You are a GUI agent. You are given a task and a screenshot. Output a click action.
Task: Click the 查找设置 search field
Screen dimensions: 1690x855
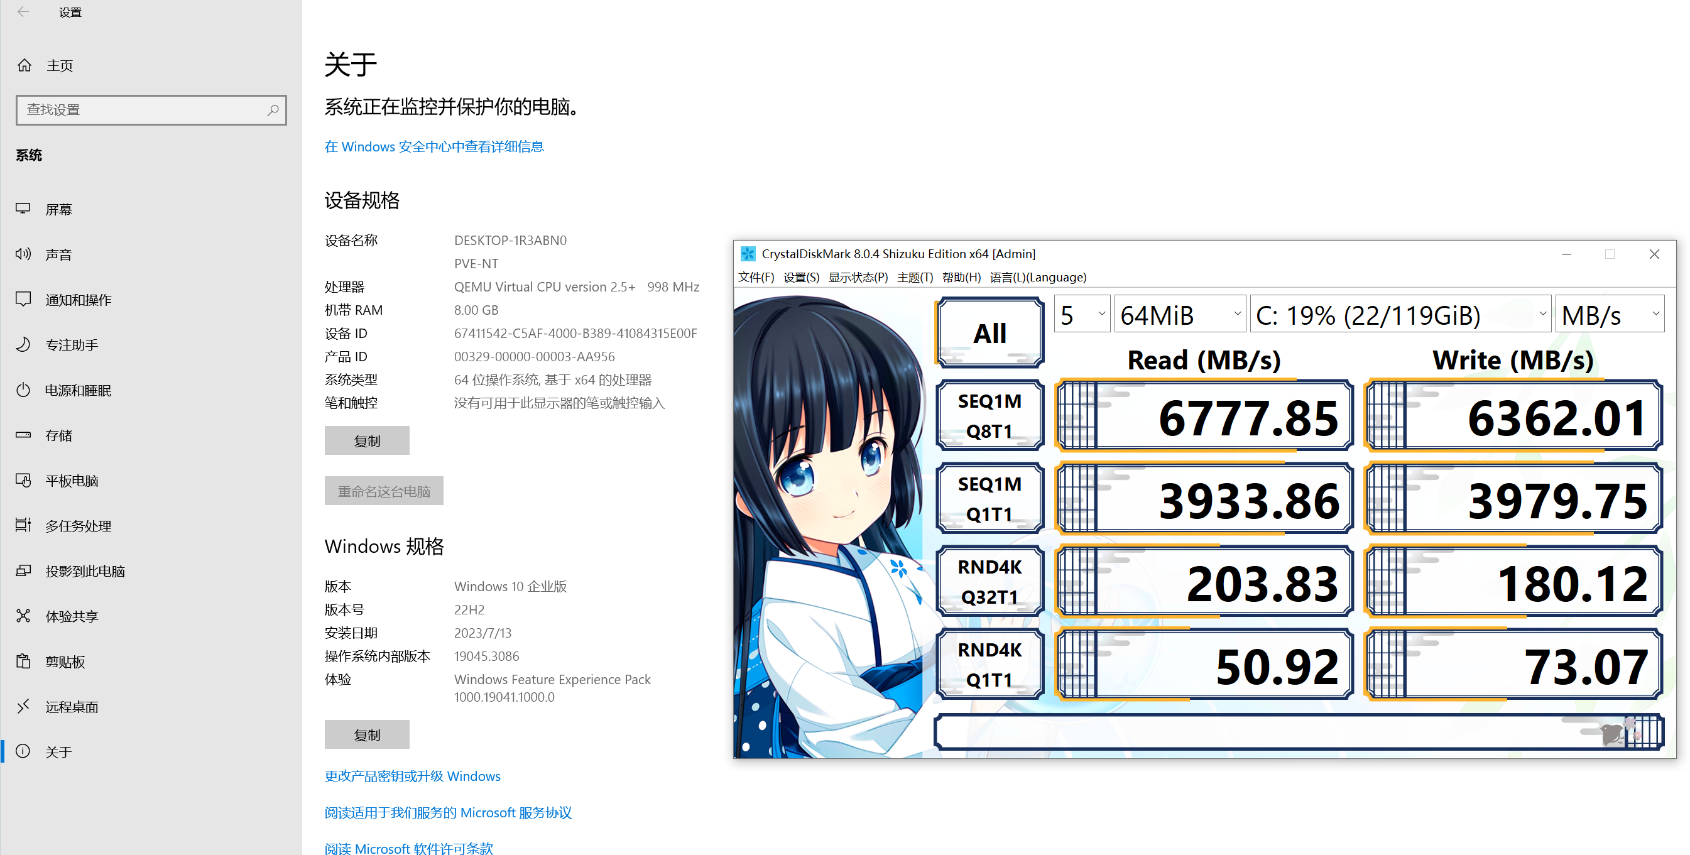point(151,109)
